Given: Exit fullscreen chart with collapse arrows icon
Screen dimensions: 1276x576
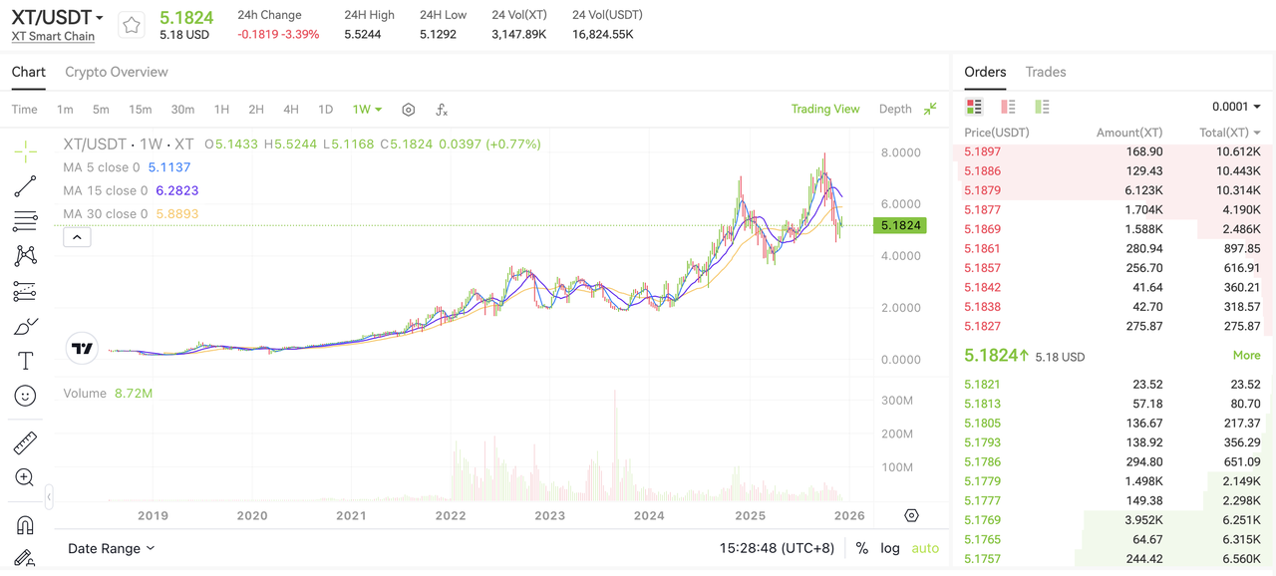Looking at the screenshot, I should 930,109.
